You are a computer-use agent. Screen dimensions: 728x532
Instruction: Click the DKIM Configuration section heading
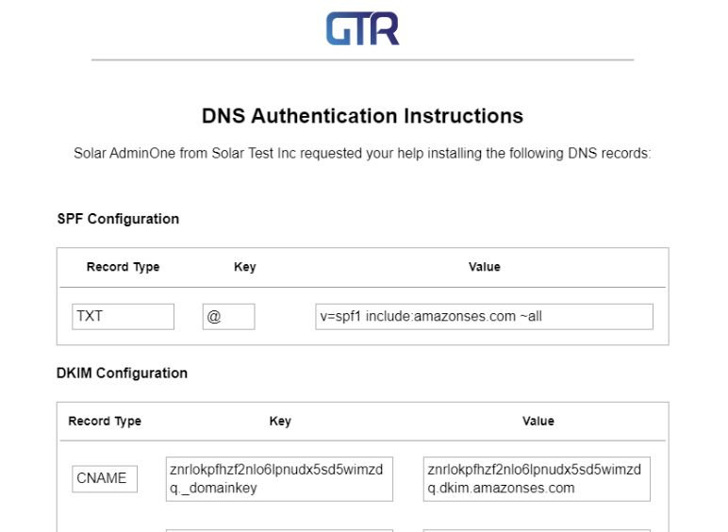[122, 373]
